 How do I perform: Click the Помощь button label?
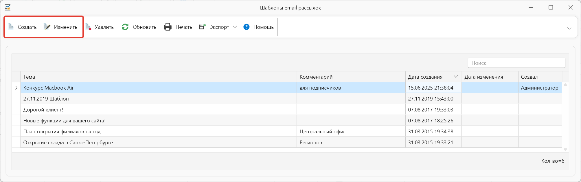click(x=264, y=27)
